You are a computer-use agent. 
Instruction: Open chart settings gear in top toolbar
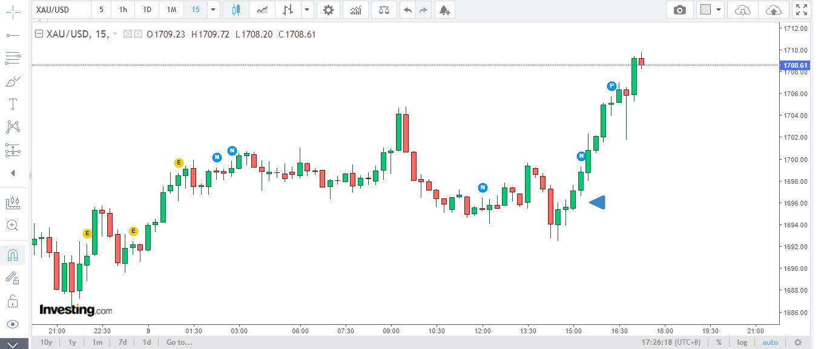(328, 10)
